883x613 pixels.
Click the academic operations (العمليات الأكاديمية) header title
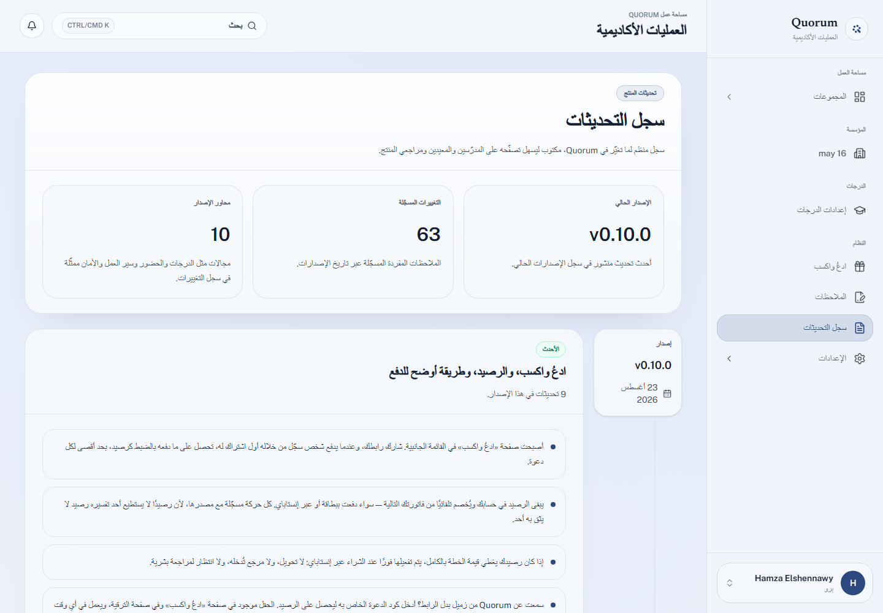(x=641, y=30)
